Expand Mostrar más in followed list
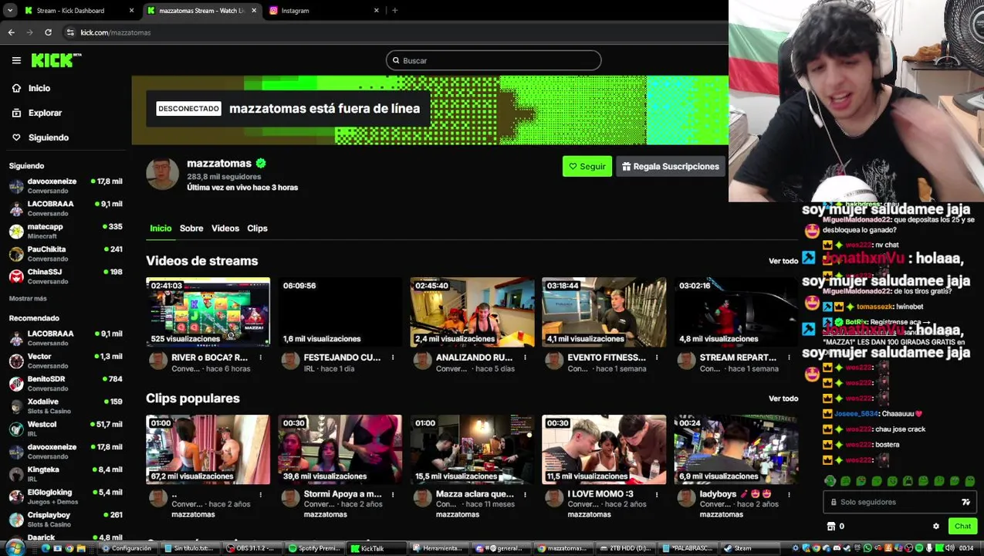Screen dimensions: 984x556 click(28, 298)
